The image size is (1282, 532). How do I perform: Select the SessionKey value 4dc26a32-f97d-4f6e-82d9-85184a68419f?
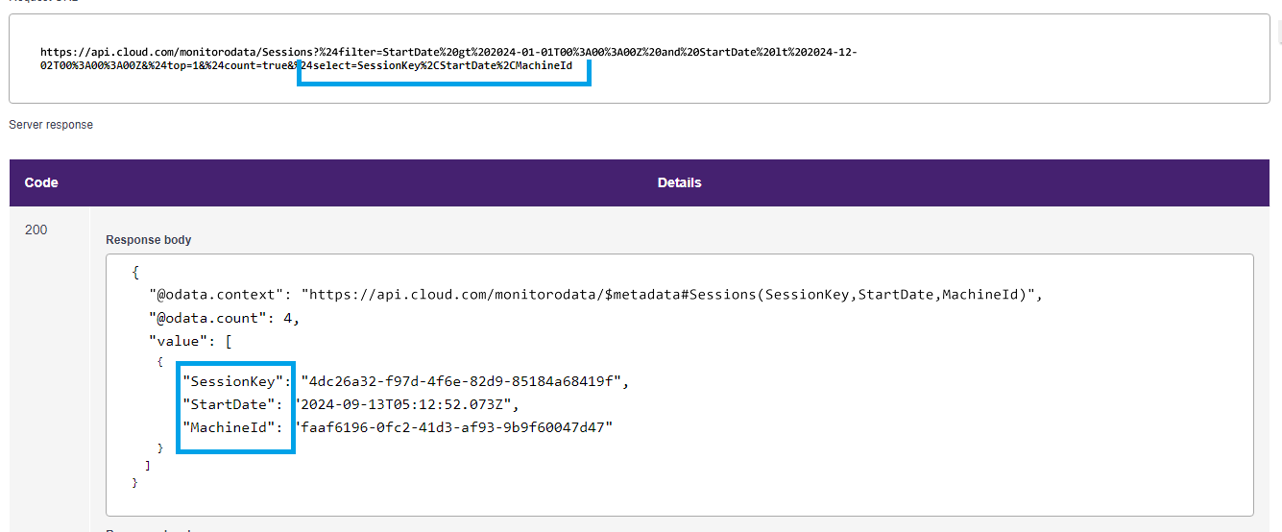(x=463, y=382)
